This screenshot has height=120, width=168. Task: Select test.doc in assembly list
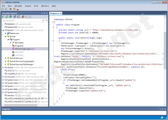point(10,95)
